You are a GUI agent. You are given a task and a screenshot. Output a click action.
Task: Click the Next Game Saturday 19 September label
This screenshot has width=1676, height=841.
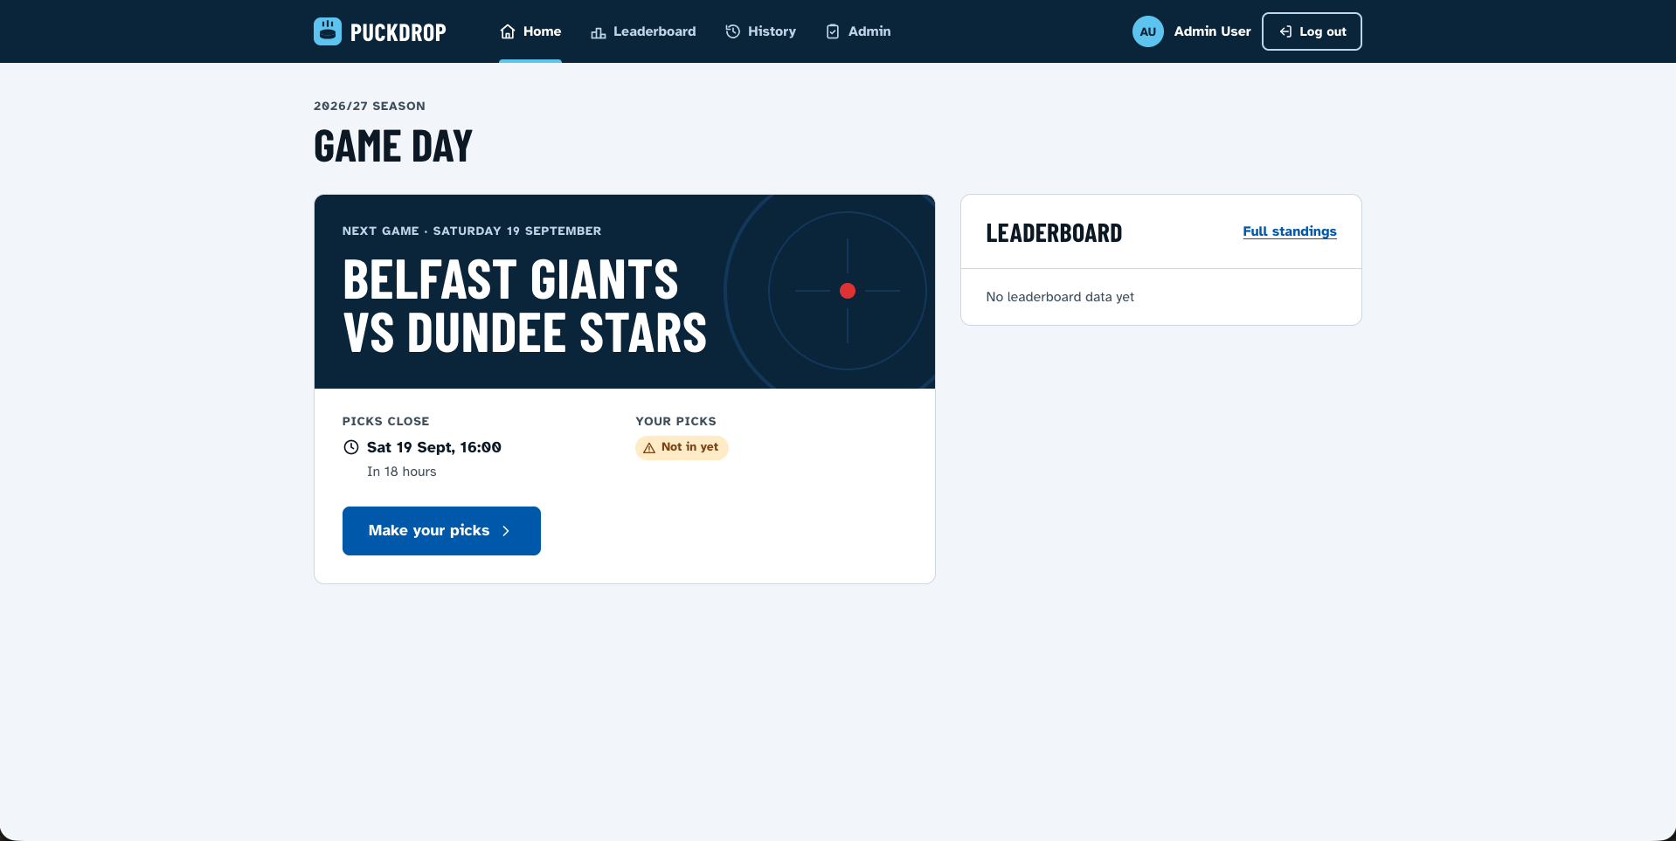point(472,231)
